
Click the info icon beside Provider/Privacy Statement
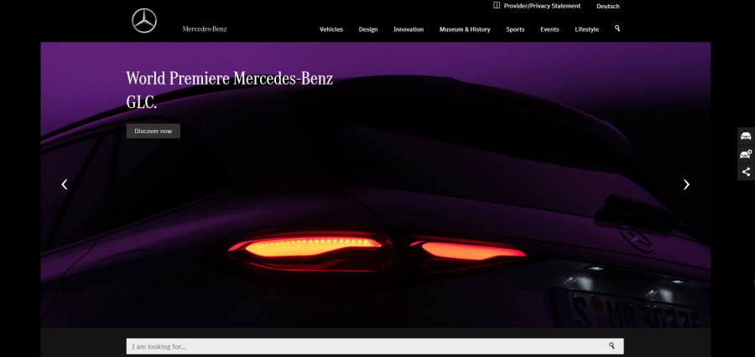pos(497,5)
